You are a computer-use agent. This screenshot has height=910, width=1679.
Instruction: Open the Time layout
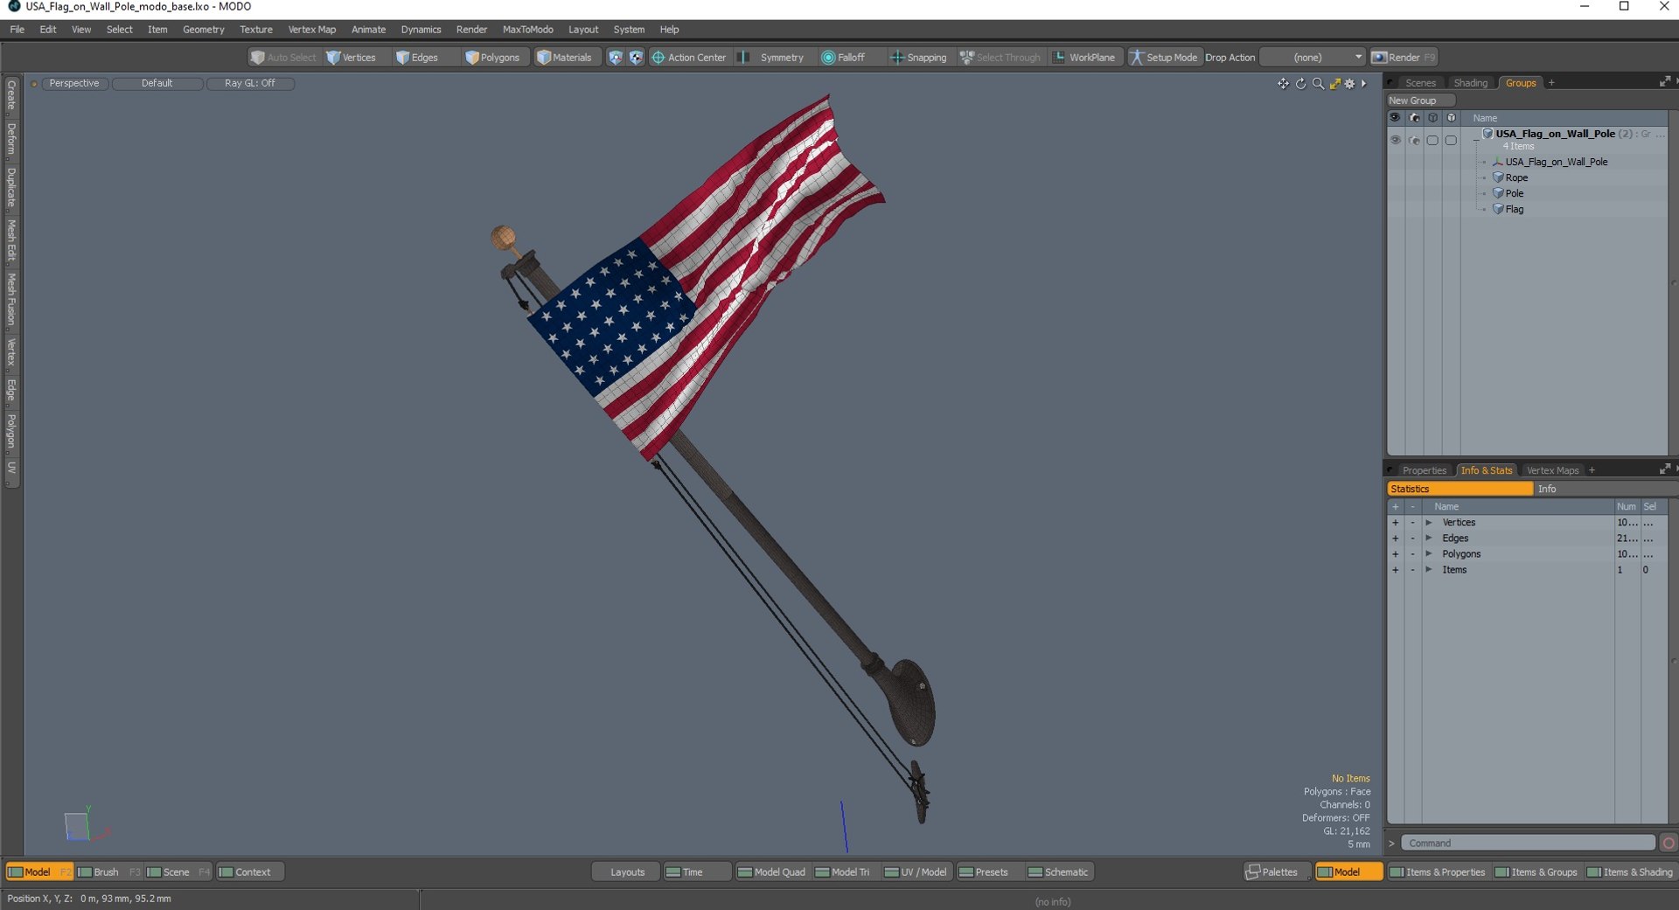(697, 872)
